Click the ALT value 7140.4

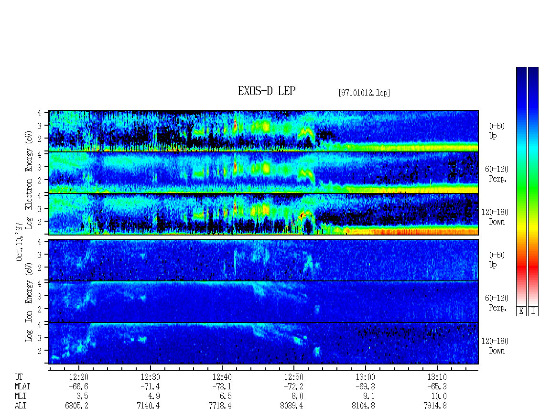[x=149, y=406]
